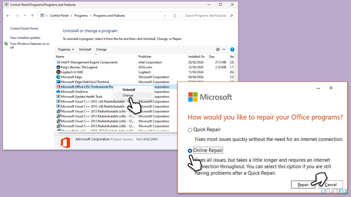The image size is (351, 197).
Task: Minimize the Microsoft repair dialog
Action: pyautogui.click(x=318, y=88)
